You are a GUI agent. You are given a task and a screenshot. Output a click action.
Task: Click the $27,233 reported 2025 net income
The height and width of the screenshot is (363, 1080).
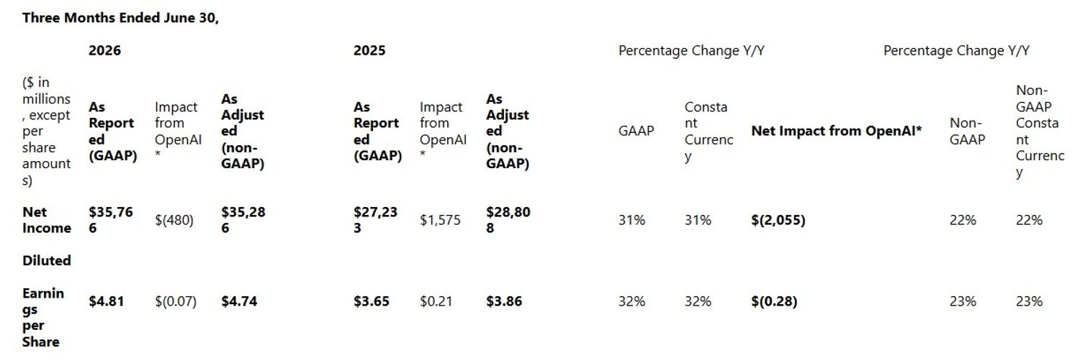(x=376, y=220)
